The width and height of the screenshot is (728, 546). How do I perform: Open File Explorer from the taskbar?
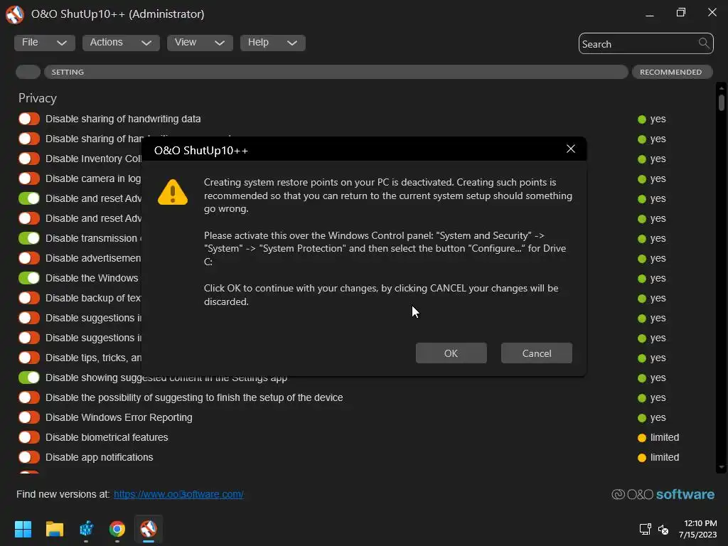54,529
